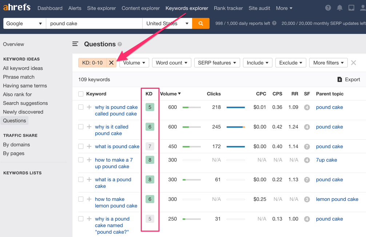Check 'why is pound cake called pound cake'

(80, 107)
